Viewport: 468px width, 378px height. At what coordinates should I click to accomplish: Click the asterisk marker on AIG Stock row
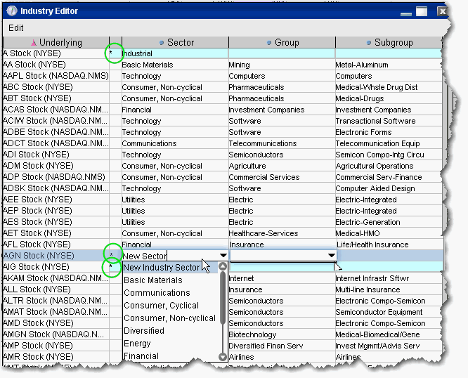click(x=111, y=267)
